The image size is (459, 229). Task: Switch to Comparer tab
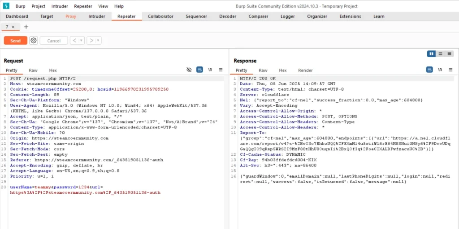tap(259, 17)
